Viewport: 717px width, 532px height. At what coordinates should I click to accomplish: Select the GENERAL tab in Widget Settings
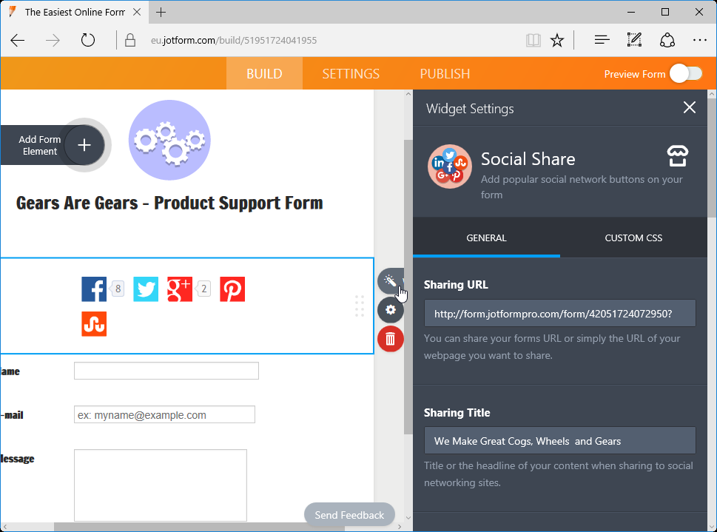[486, 238]
